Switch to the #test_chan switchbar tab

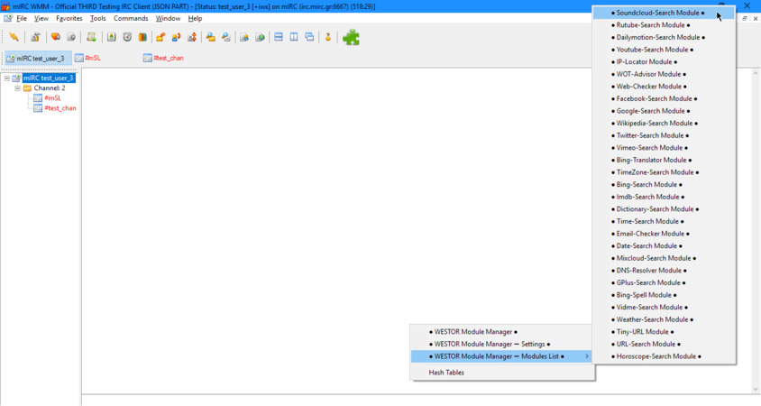(168, 59)
